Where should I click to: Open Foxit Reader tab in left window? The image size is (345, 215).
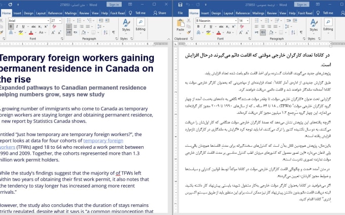pos(118,13)
